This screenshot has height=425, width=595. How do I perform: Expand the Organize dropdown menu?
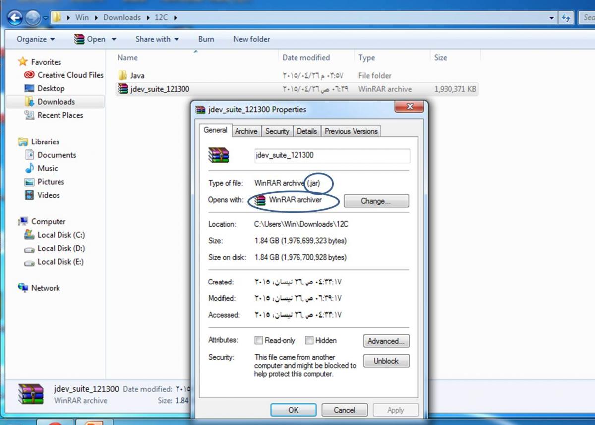pos(36,39)
